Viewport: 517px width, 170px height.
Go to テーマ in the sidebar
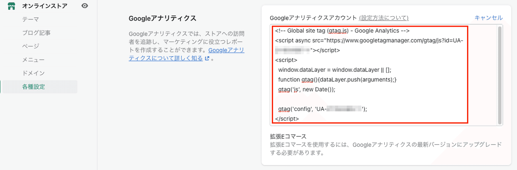coord(31,19)
